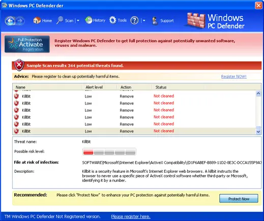Open the History menu label
The image size is (264, 221).
click(99, 20)
